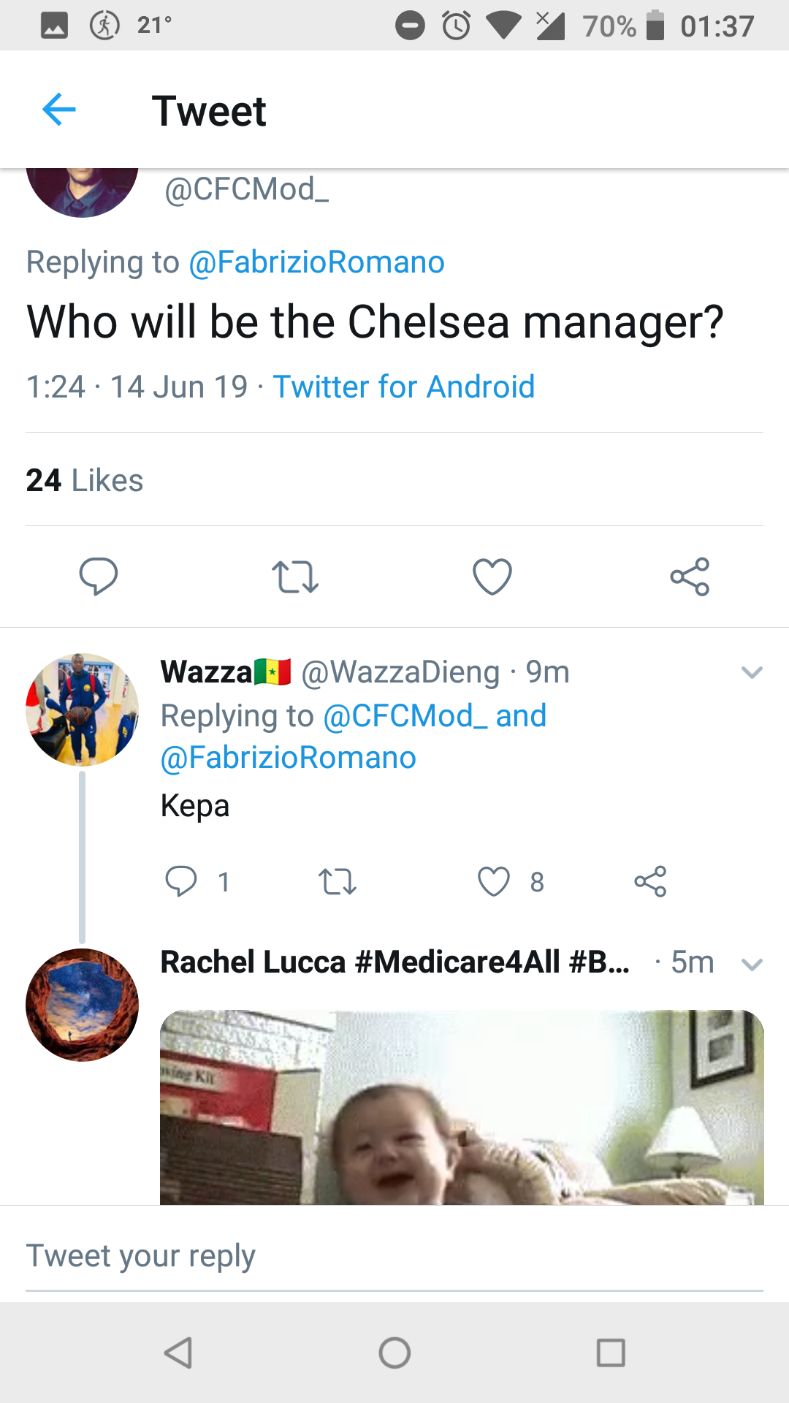This screenshot has height=1403, width=789.
Task: Open Rachel Lucca's profile avatar
Action: click(x=82, y=1005)
